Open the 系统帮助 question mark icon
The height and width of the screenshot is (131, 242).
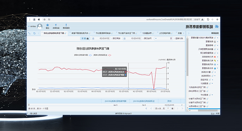[x=56, y=25]
